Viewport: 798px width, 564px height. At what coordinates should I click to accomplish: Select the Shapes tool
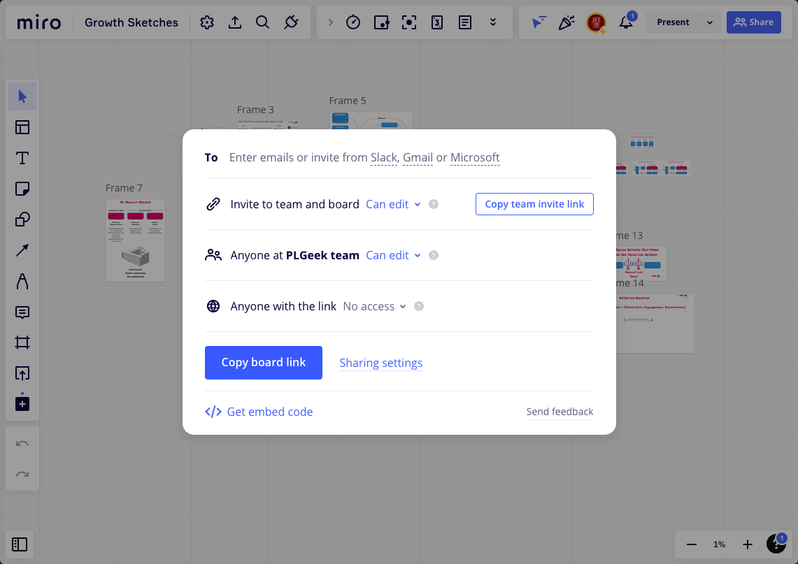(22, 219)
